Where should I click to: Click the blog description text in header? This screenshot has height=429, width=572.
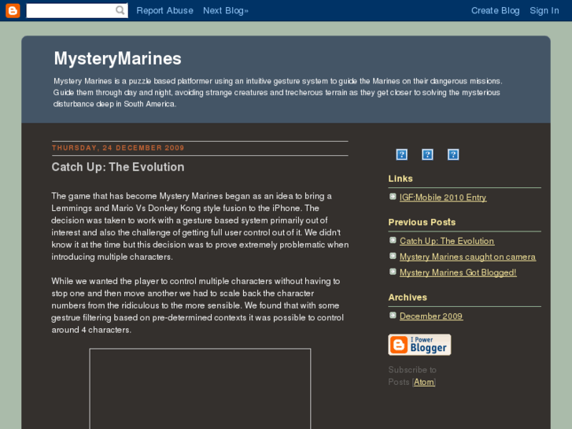278,92
